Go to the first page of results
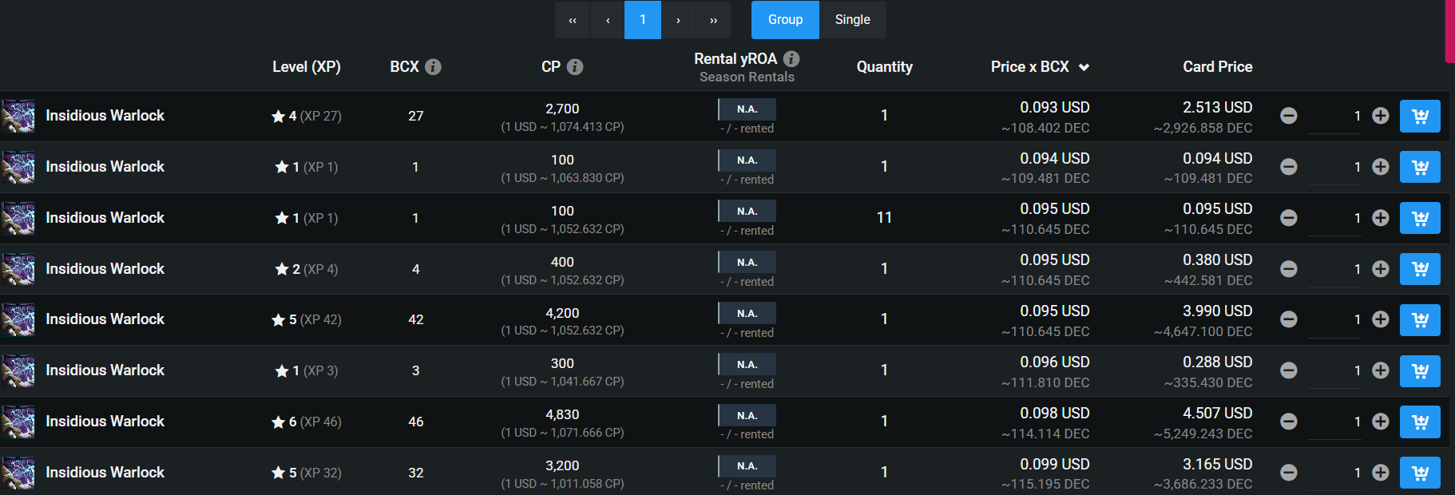This screenshot has width=1455, height=495. (x=573, y=20)
